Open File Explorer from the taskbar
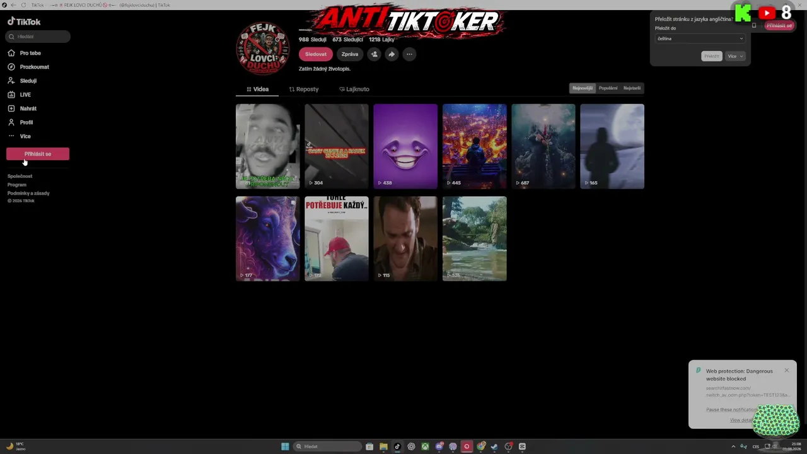 click(383, 446)
